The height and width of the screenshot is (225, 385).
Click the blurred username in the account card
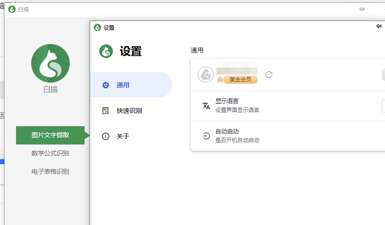236,71
